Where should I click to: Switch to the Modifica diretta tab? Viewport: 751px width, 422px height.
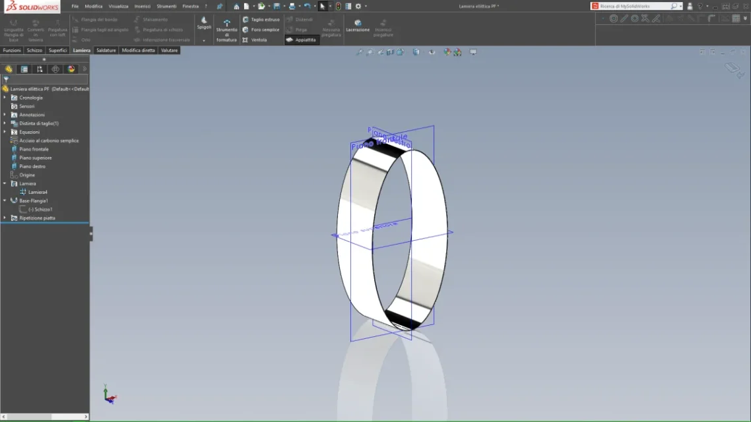point(139,50)
